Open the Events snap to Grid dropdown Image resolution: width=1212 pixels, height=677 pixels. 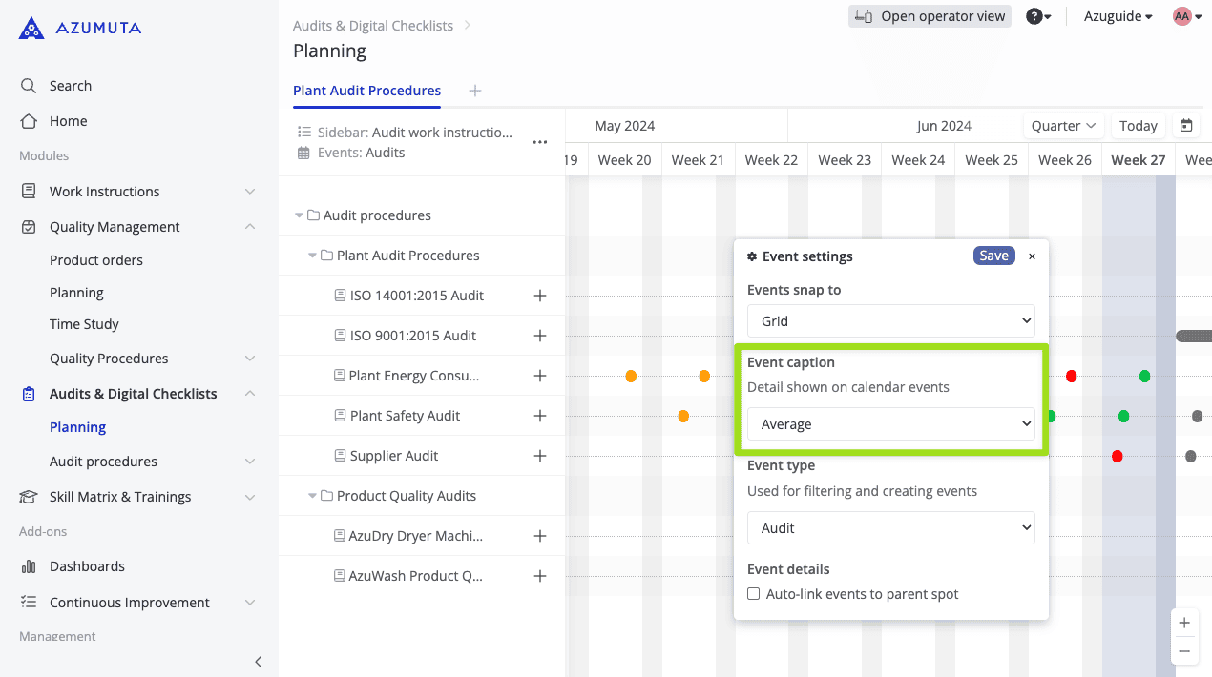coord(890,321)
